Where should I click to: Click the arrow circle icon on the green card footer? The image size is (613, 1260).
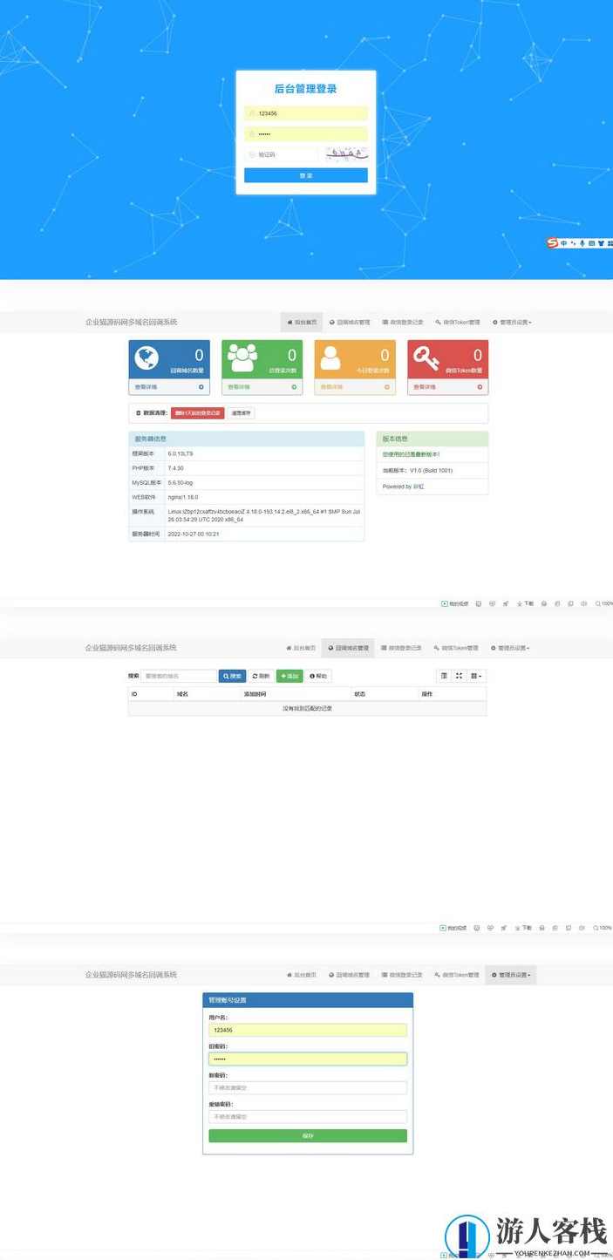(x=294, y=386)
